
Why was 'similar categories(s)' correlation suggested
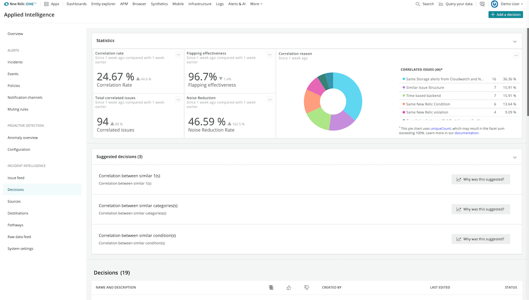[x=481, y=209]
